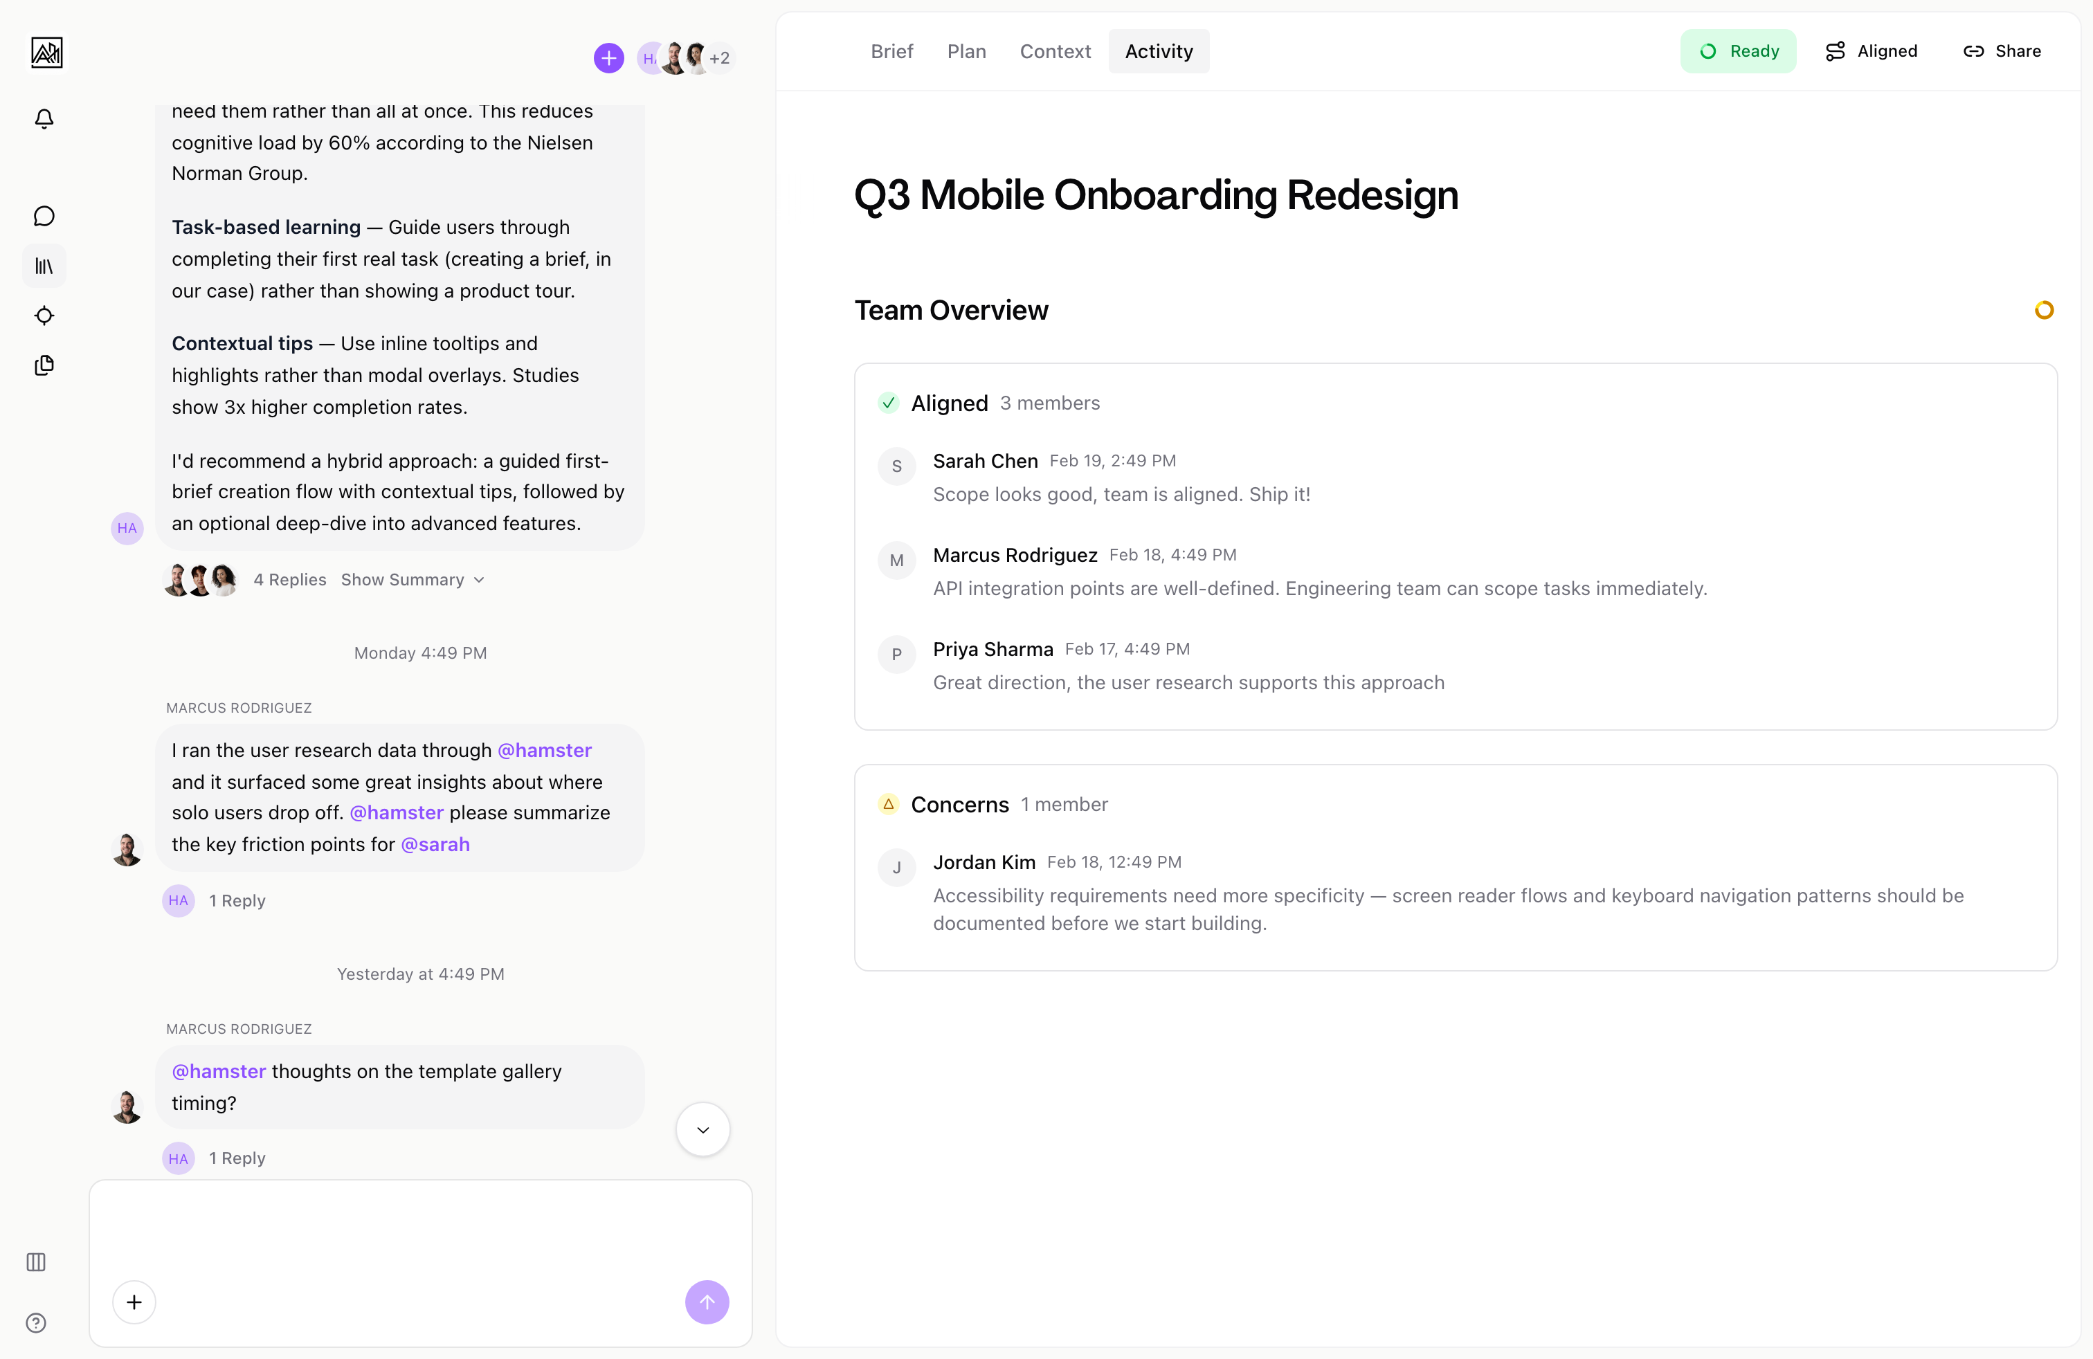Toggle the Ready status pill

1738,51
